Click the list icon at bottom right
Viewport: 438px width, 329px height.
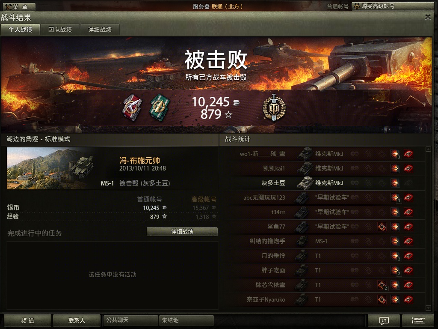click(x=418, y=320)
